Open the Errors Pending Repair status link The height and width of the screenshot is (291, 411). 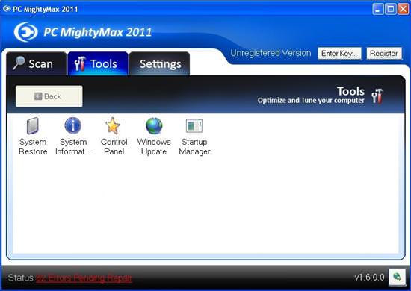click(x=84, y=278)
